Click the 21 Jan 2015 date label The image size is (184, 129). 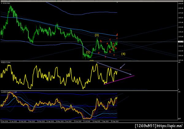(x=13, y=121)
